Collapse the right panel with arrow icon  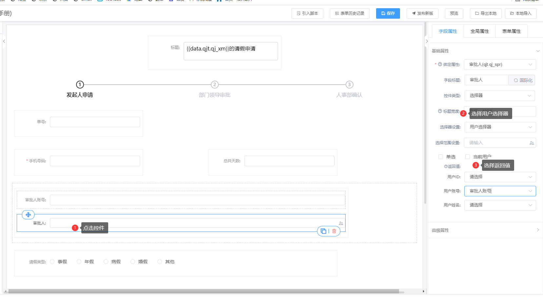(x=427, y=41)
